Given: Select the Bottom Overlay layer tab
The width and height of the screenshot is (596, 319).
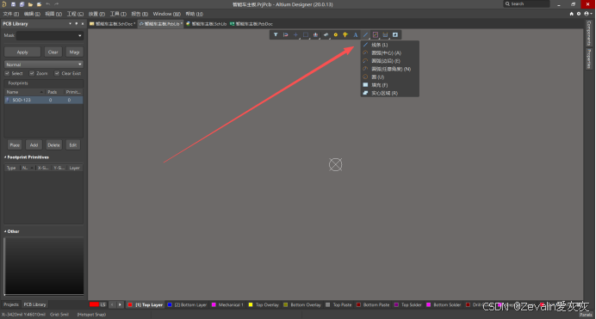Looking at the screenshot, I should [x=302, y=304].
